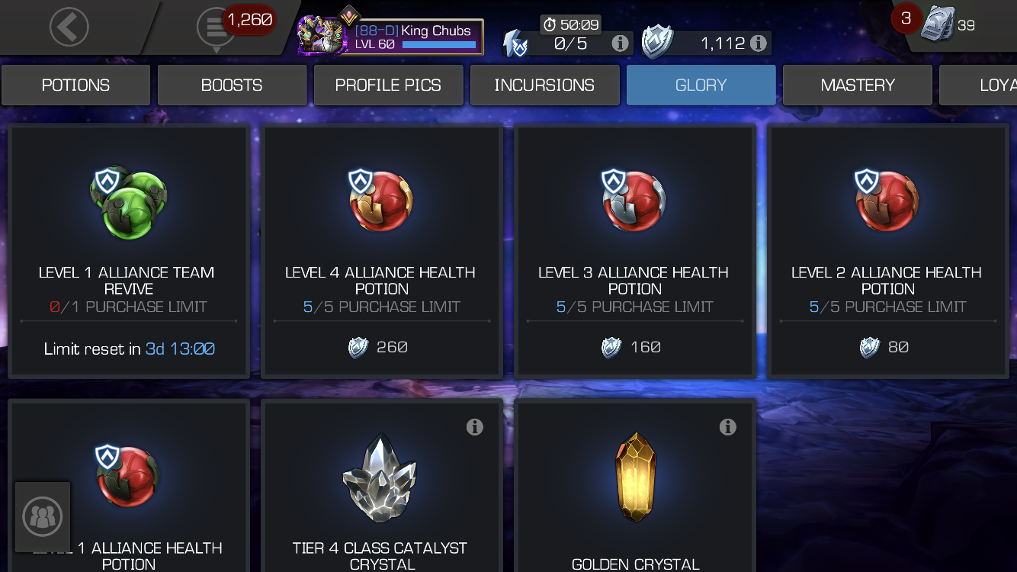Screen dimensions: 1017x572
Task: Select the Golden Crystal item
Action: tap(634, 487)
